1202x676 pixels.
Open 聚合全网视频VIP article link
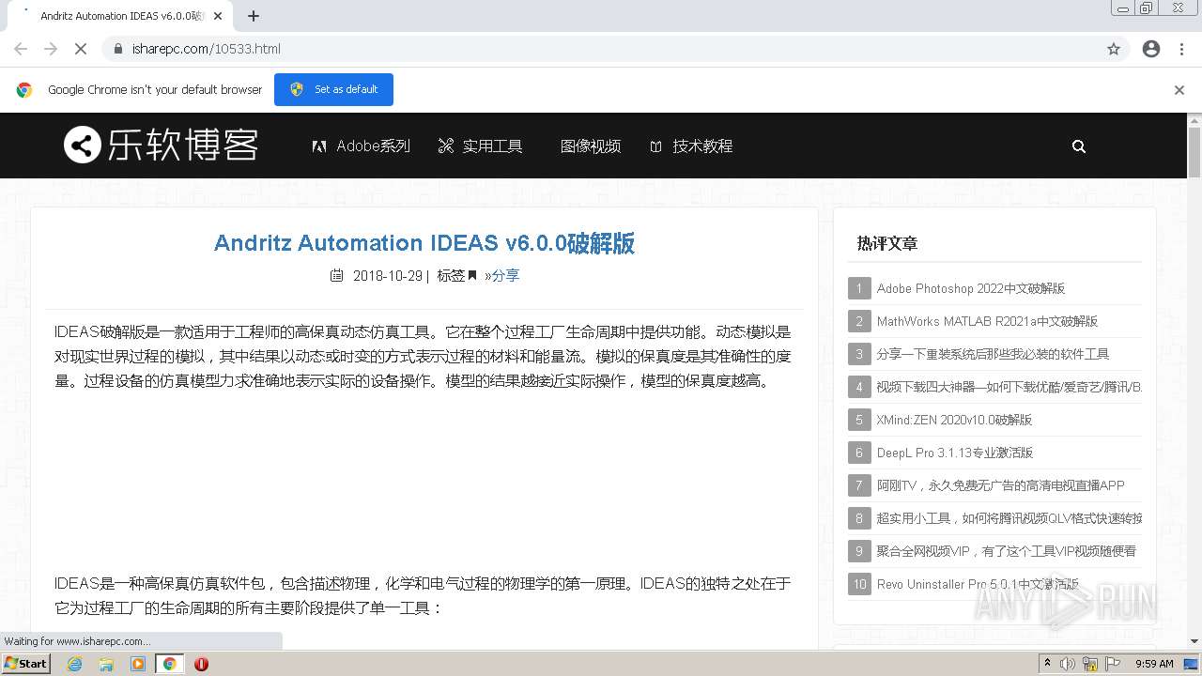pos(1006,551)
